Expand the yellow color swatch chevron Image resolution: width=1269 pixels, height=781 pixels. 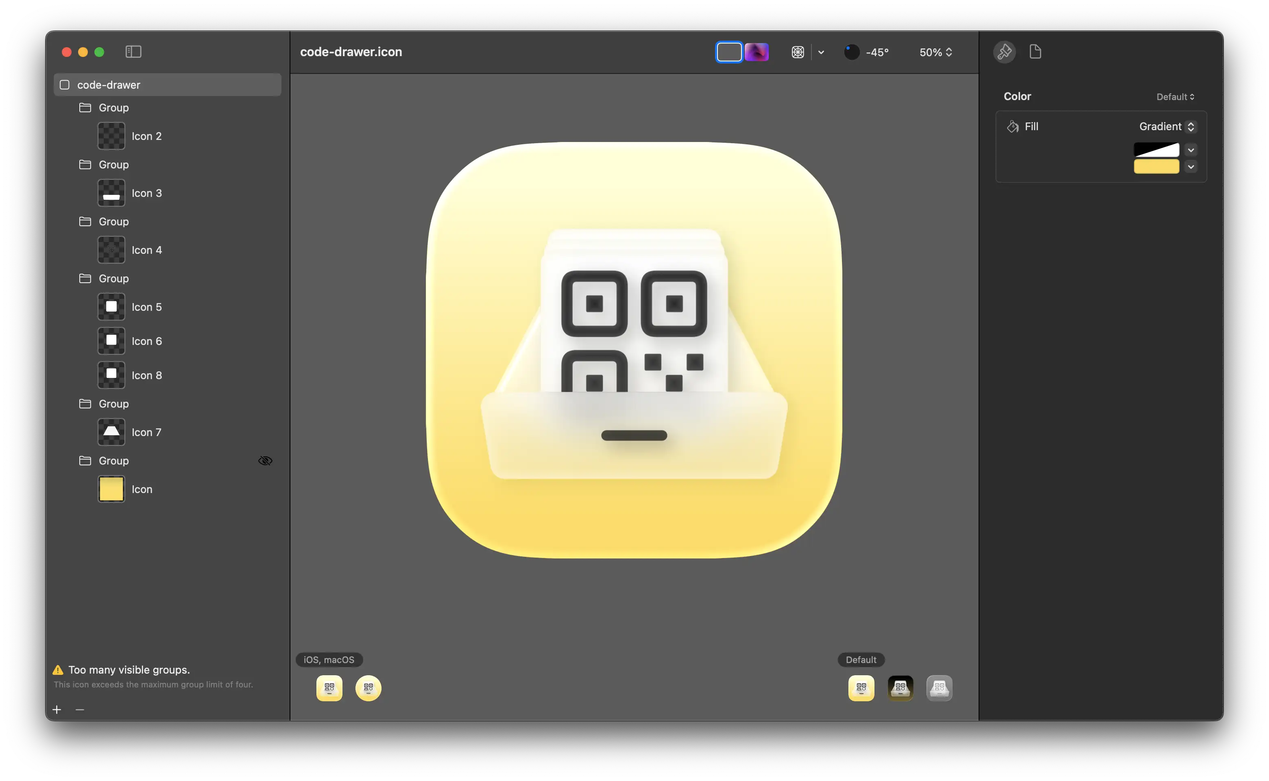click(1191, 166)
